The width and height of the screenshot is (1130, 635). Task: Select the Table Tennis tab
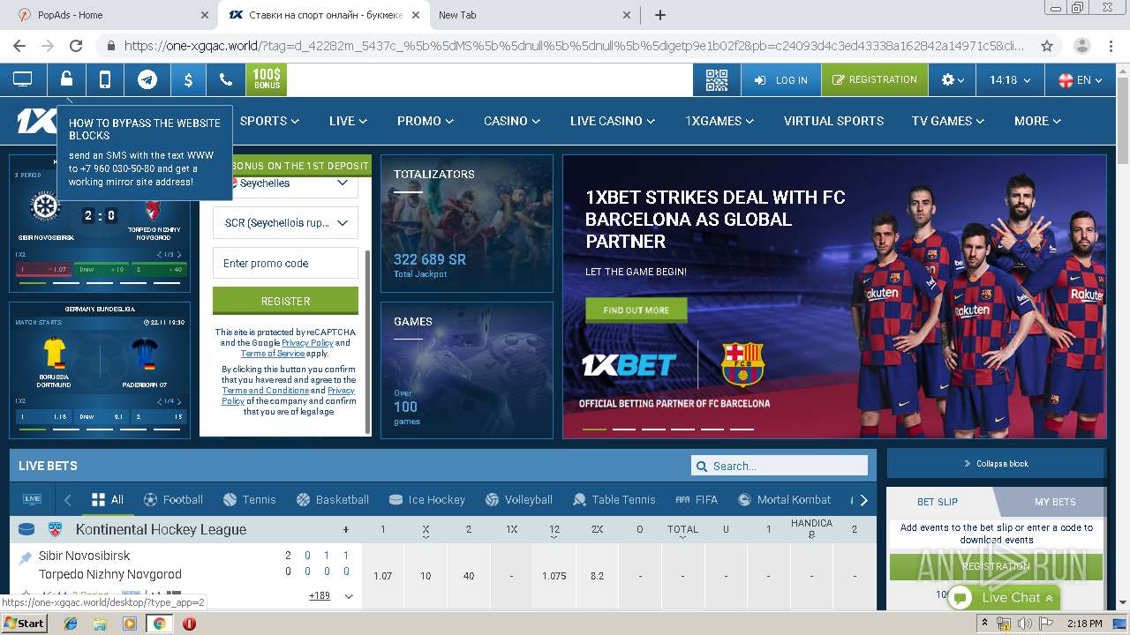click(x=614, y=500)
